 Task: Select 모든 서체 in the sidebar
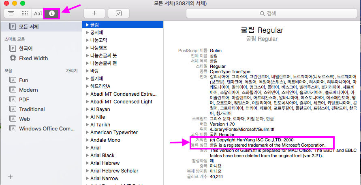(28, 27)
